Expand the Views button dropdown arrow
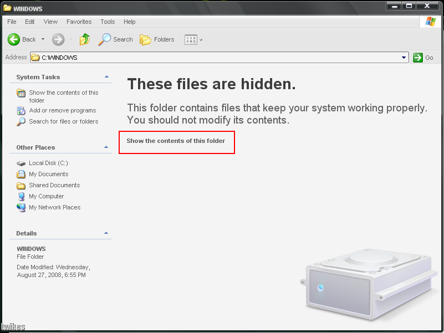Image resolution: width=444 pixels, height=333 pixels. point(201,40)
